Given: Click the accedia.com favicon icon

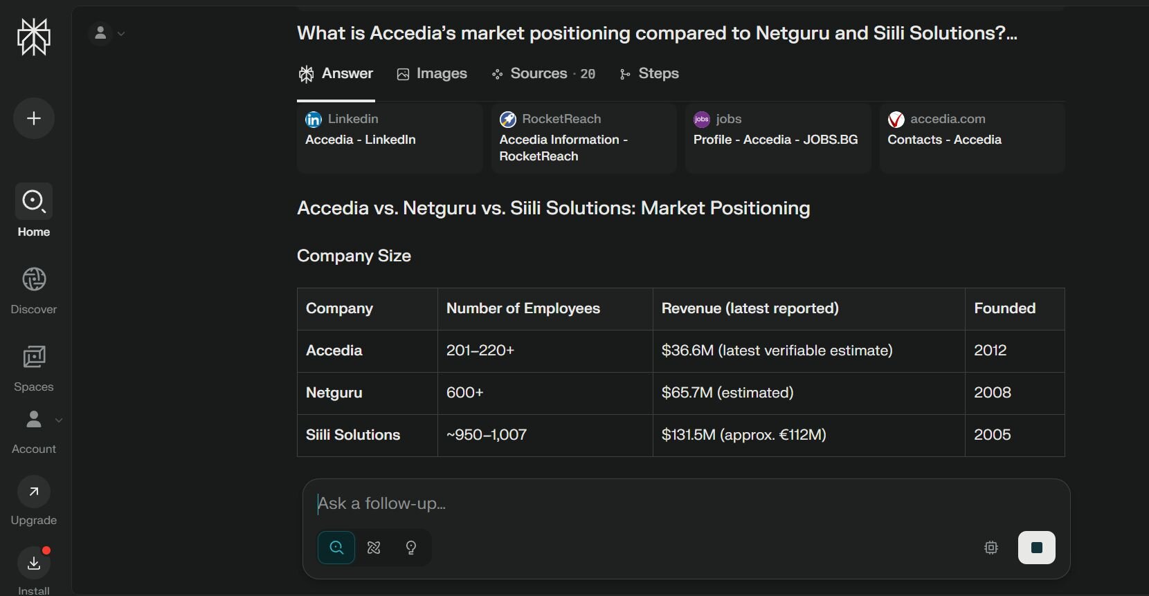Looking at the screenshot, I should [x=896, y=120].
